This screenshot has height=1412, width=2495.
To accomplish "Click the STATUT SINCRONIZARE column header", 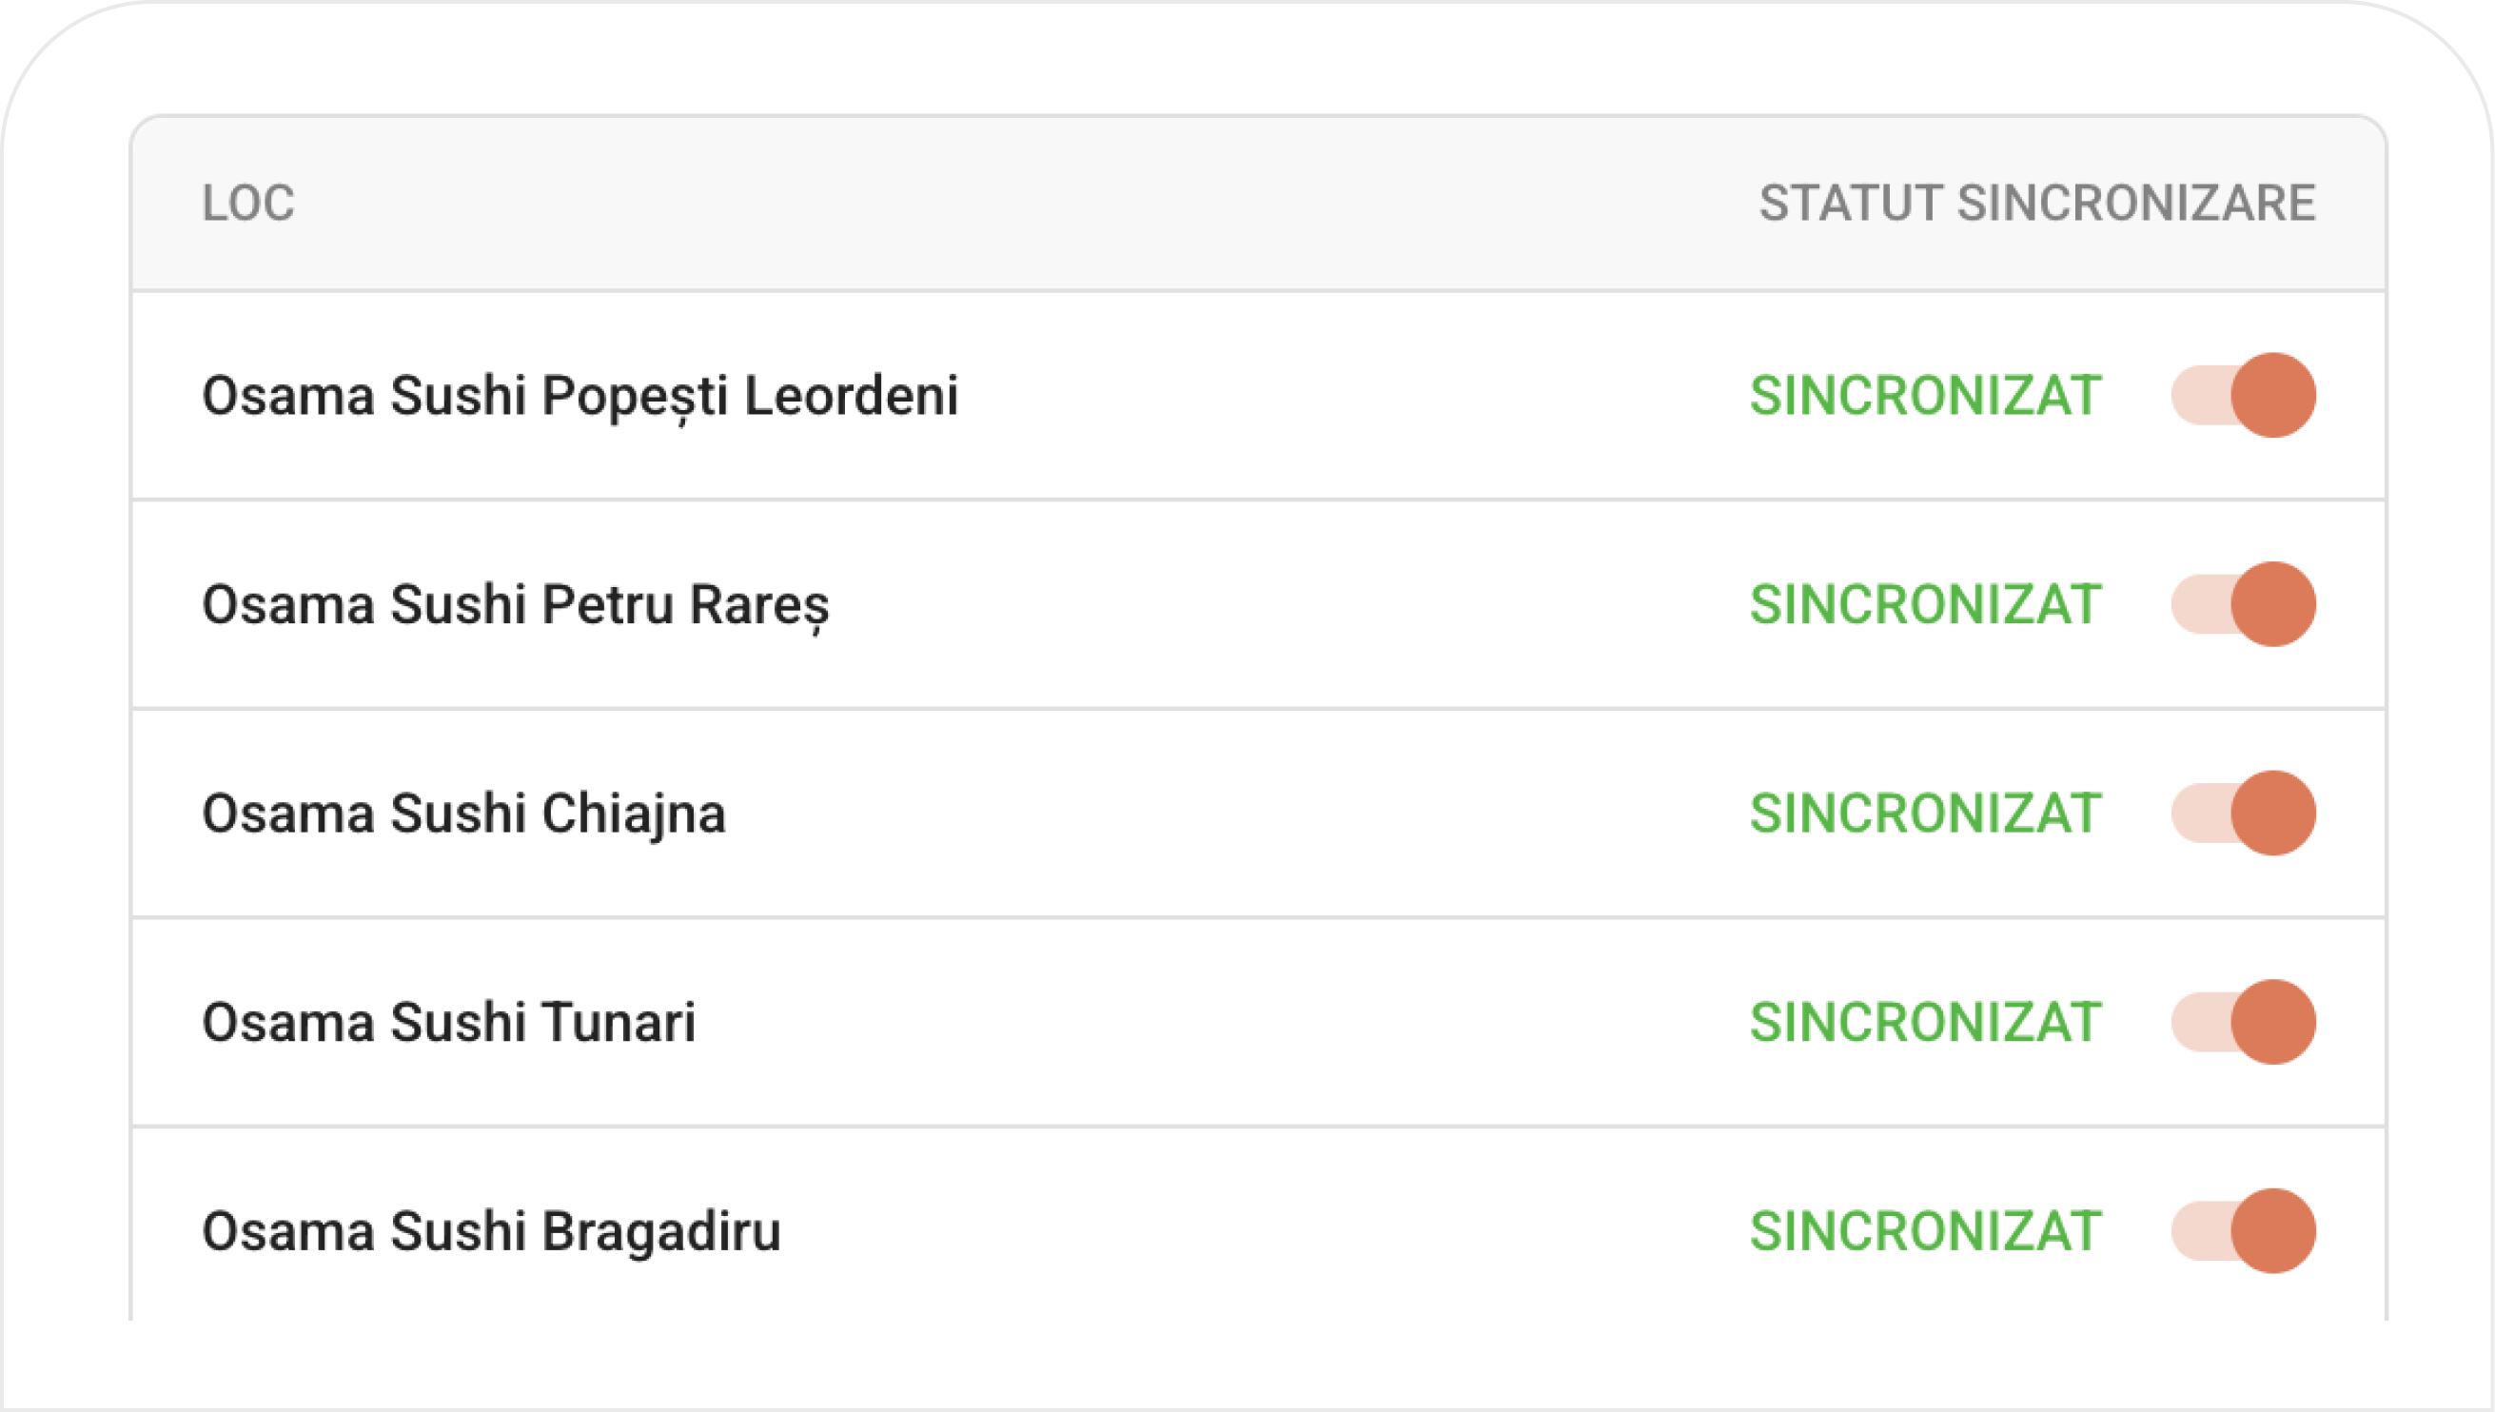I will [2037, 204].
